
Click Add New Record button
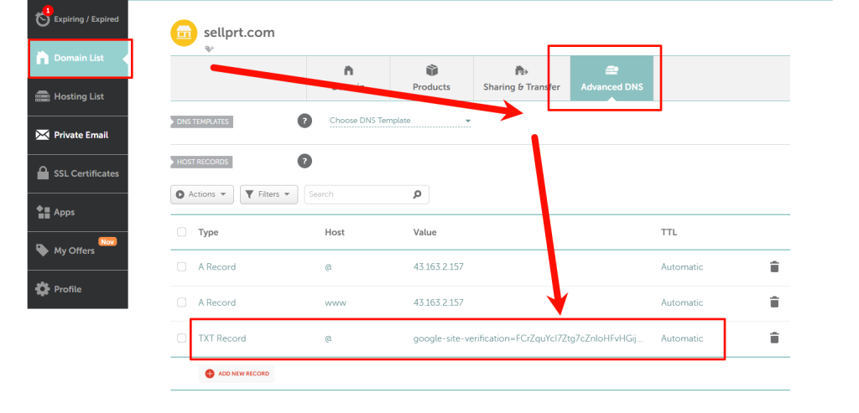(237, 374)
